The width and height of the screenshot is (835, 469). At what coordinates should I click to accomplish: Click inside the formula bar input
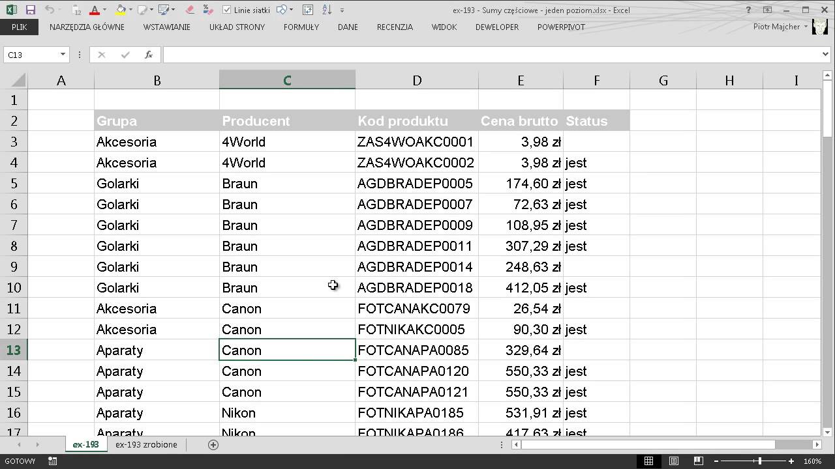click(492, 55)
